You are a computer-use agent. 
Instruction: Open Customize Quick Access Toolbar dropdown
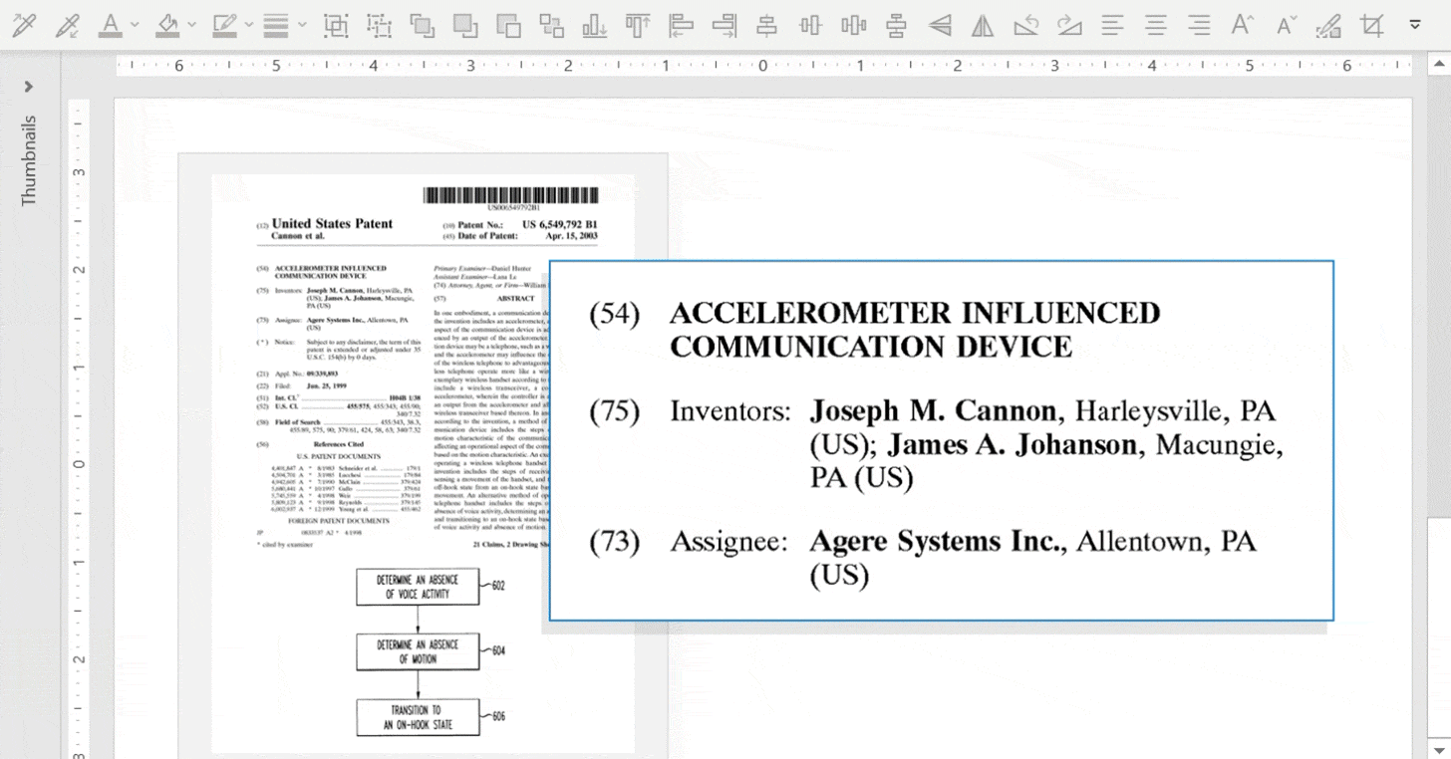[1414, 25]
